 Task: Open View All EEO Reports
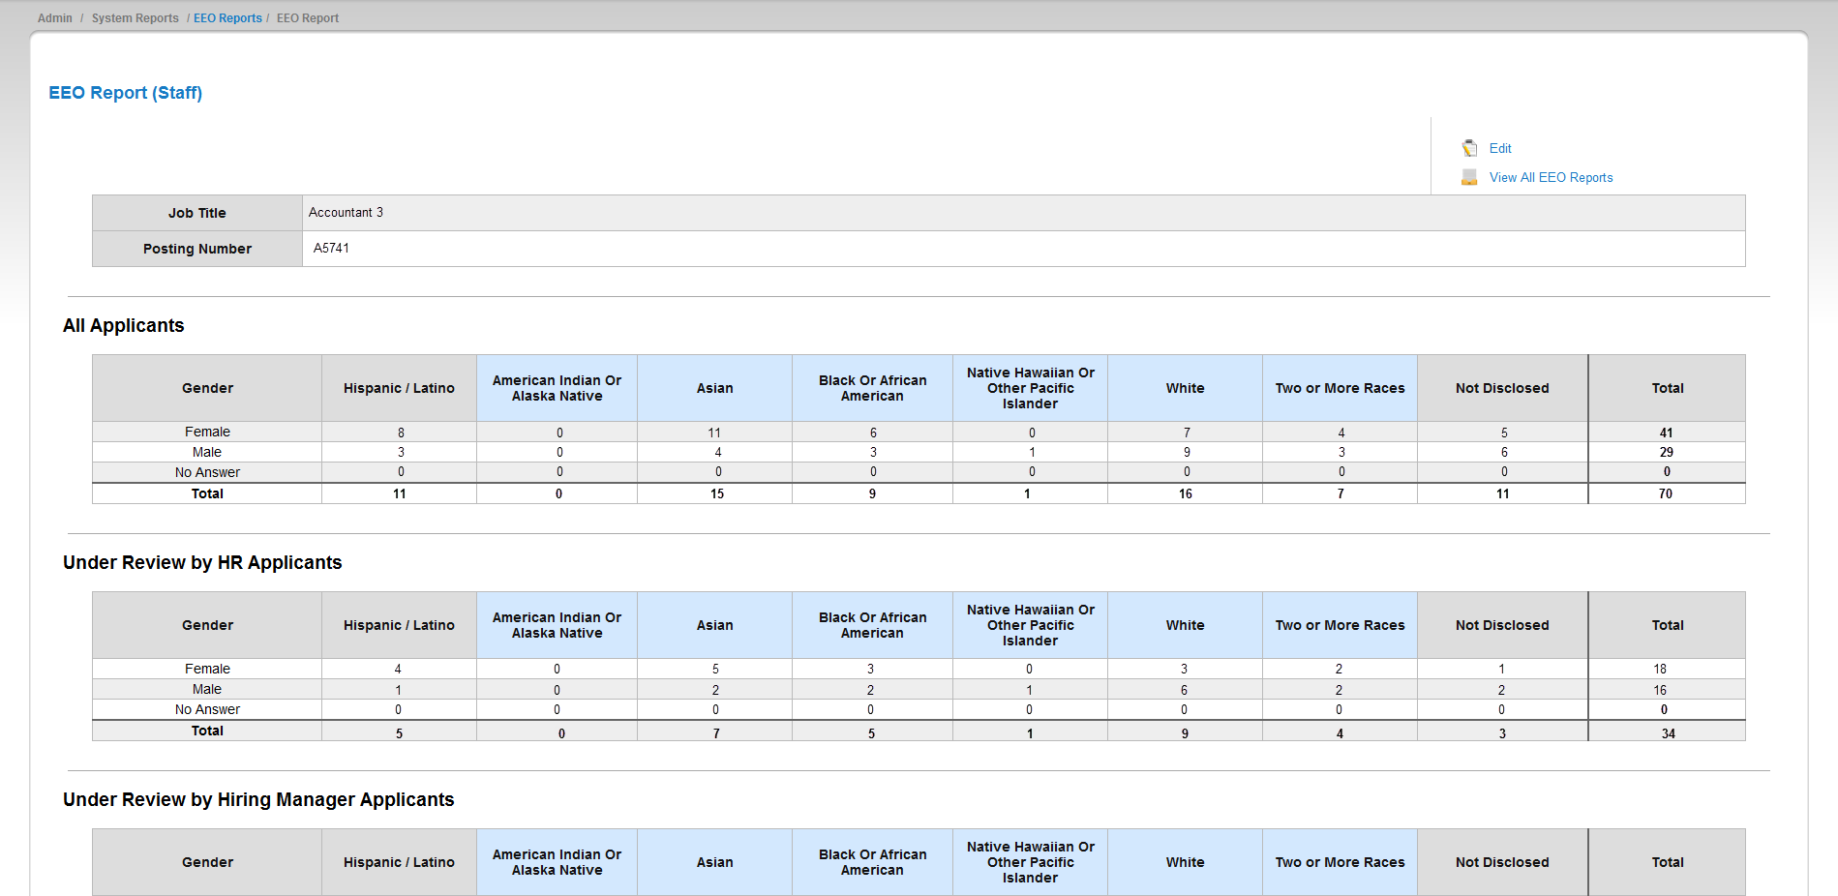[1550, 177]
